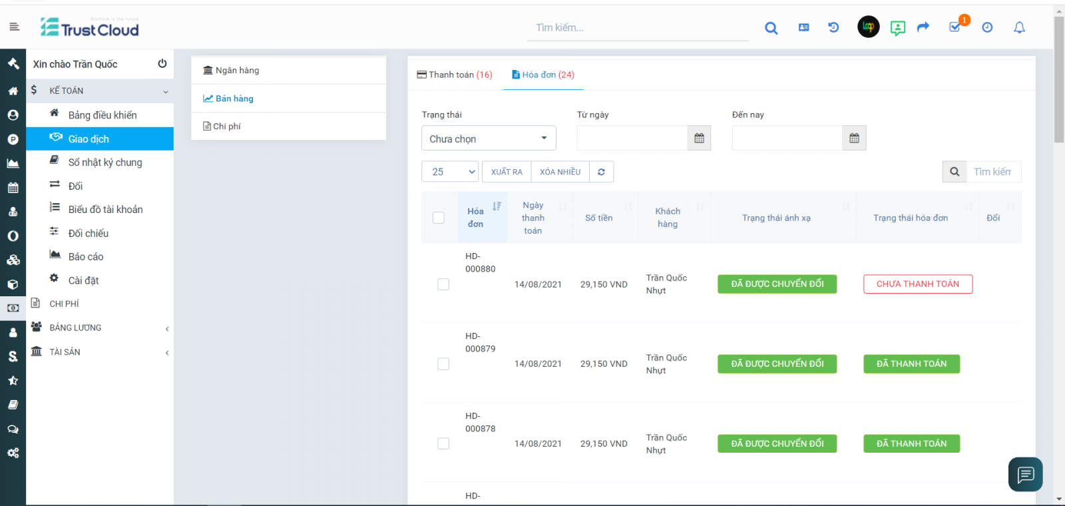Click the header search magnifier icon
Viewport: 1065px width, 506px height.
click(x=771, y=28)
